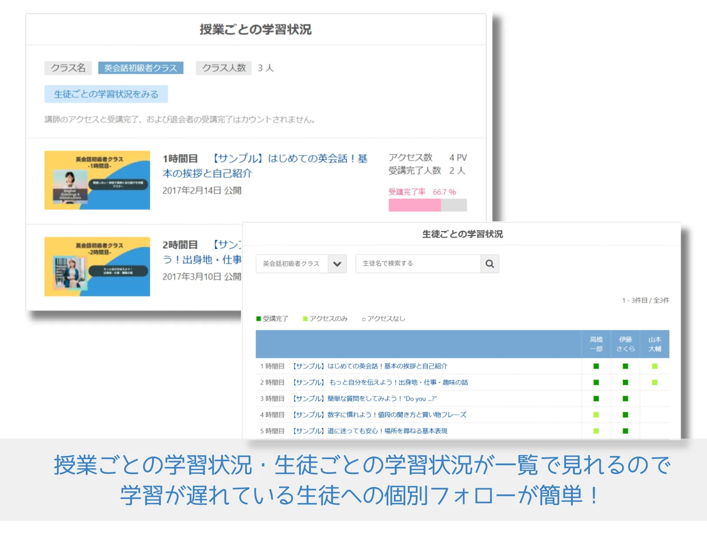Viewport: 707px width, 533px height.
Task: Click the 1時間目 lesson thumbnail image
Action: pyautogui.click(x=97, y=180)
